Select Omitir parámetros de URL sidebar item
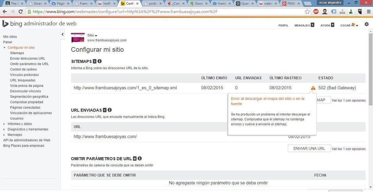The width and height of the screenshot is (373, 192). 30,64
